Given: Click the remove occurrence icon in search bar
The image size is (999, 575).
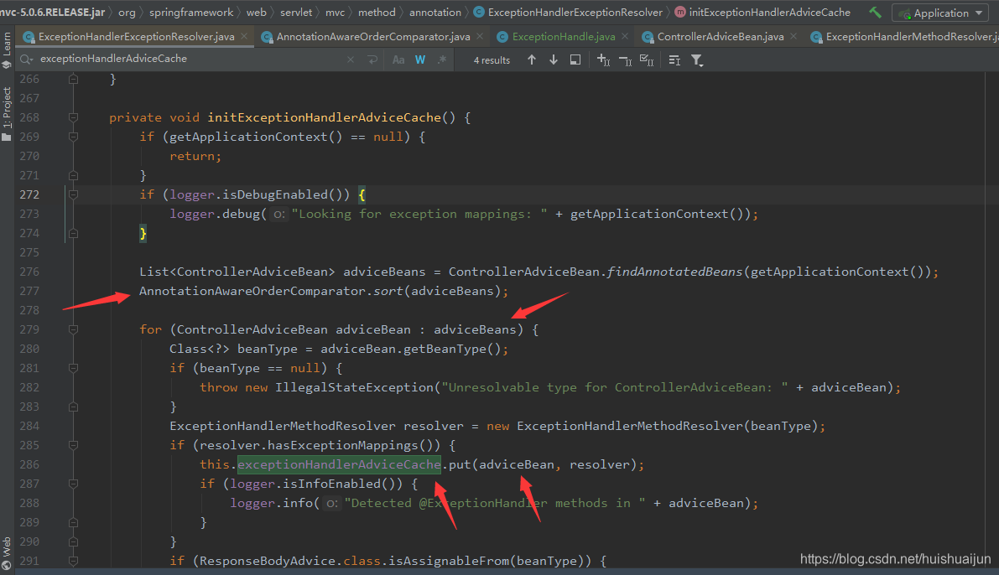Looking at the screenshot, I should 625,59.
